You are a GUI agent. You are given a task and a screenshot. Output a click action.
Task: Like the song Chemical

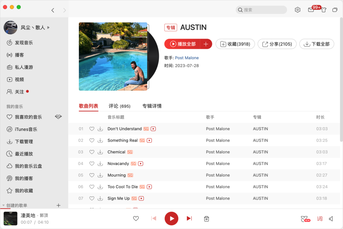point(92,152)
